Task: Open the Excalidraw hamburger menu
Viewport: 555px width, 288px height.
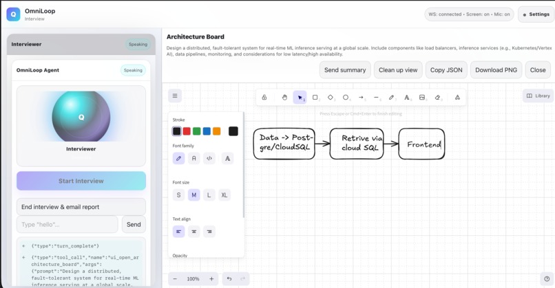Action: point(175,96)
